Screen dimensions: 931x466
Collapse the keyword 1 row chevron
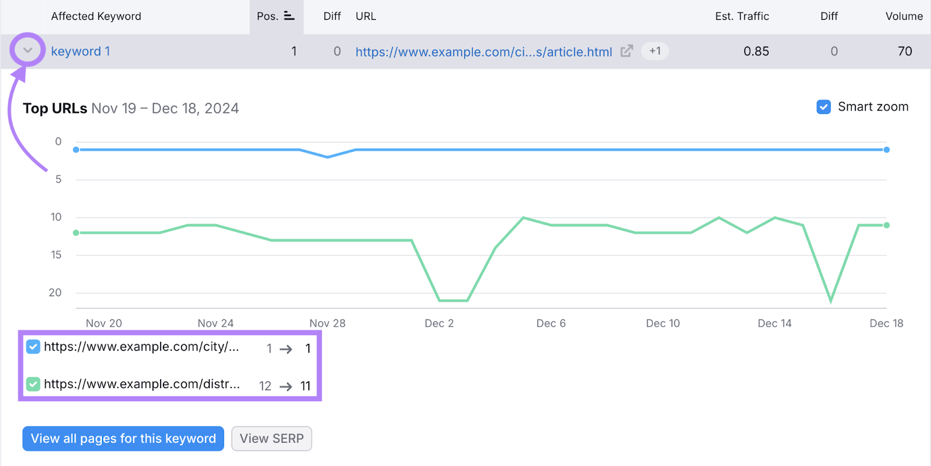(x=27, y=51)
